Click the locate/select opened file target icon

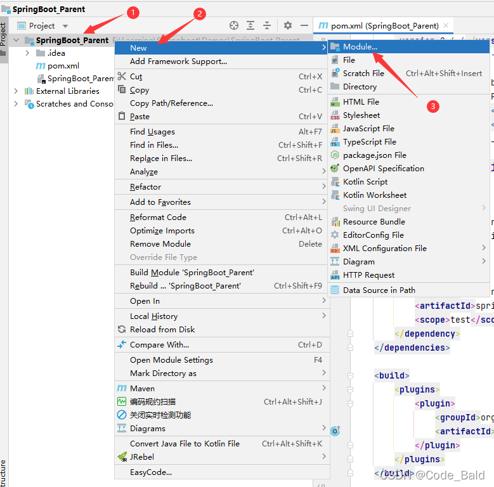tap(234, 25)
